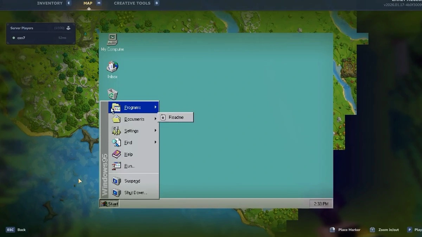Click the Run icon in the Start menu
Image resolution: width=422 pixels, height=237 pixels.
pyautogui.click(x=116, y=166)
